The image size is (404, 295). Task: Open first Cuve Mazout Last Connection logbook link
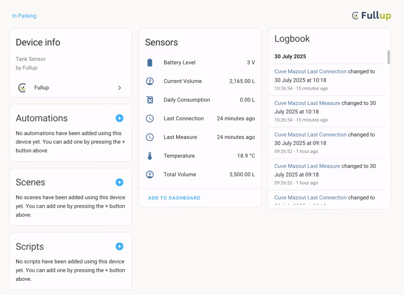(x=310, y=71)
